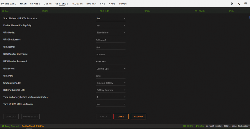The image size is (250, 129).
Task: Click the 29% load percentage
Action: coord(231,11)
